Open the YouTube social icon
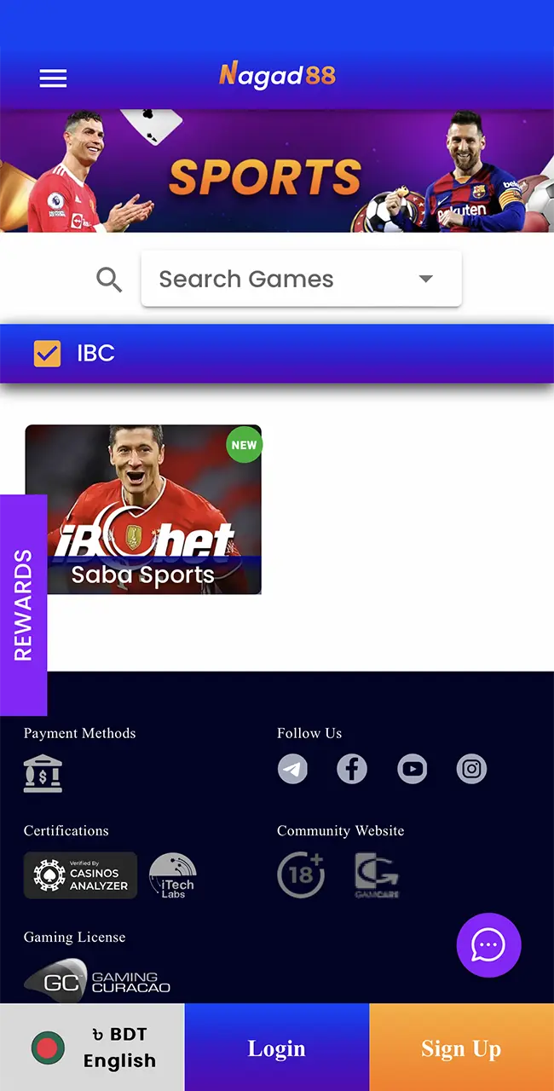The image size is (554, 1091). [x=413, y=770]
